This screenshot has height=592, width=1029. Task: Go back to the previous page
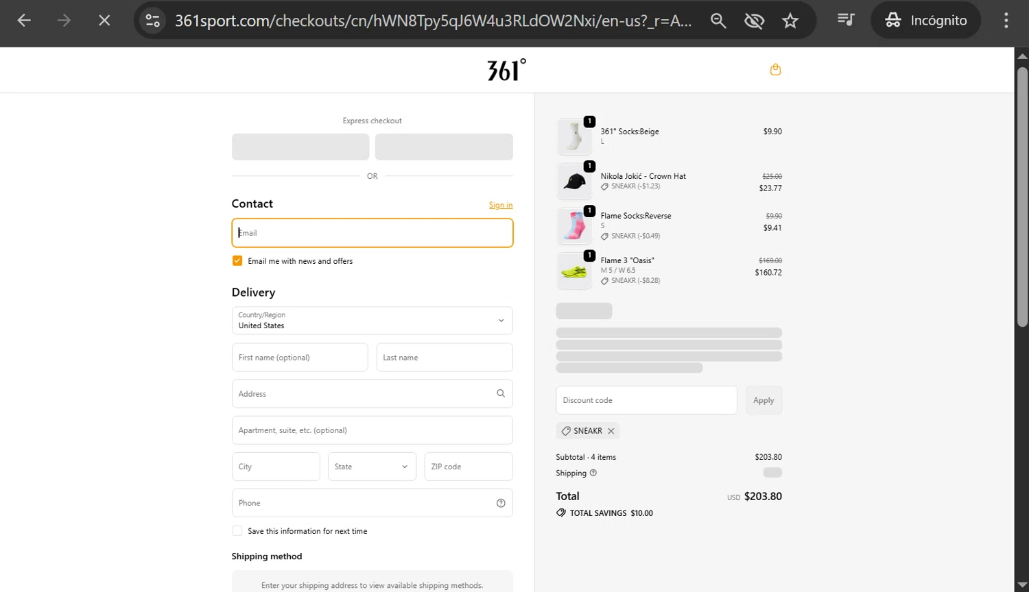pos(24,21)
